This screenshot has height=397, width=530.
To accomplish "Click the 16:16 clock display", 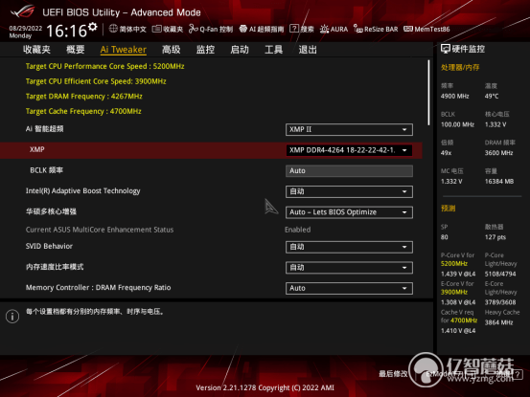I will click(x=67, y=31).
